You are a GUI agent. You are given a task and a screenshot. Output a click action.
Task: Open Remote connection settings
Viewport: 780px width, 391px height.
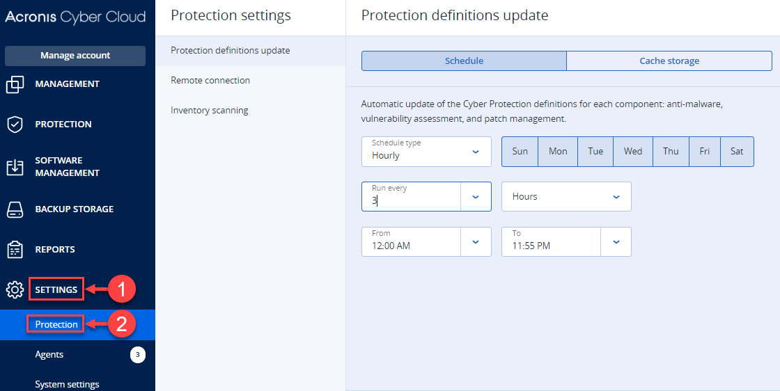210,81
